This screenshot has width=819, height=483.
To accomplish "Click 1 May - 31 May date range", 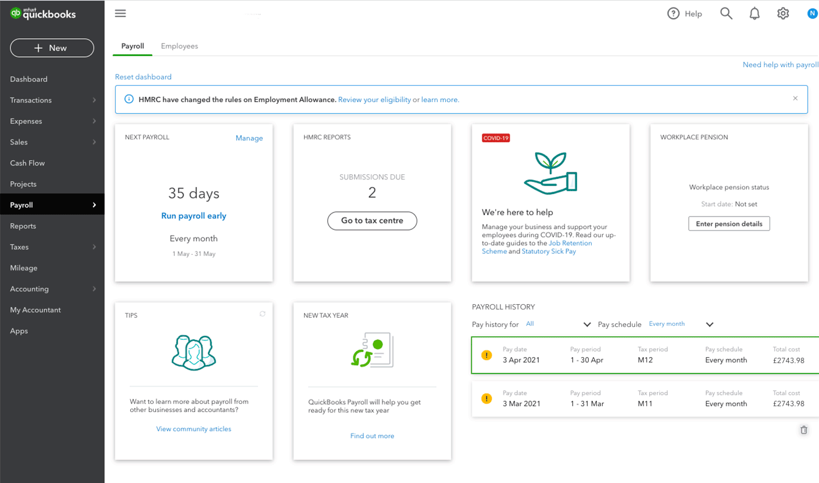I will tap(194, 254).
